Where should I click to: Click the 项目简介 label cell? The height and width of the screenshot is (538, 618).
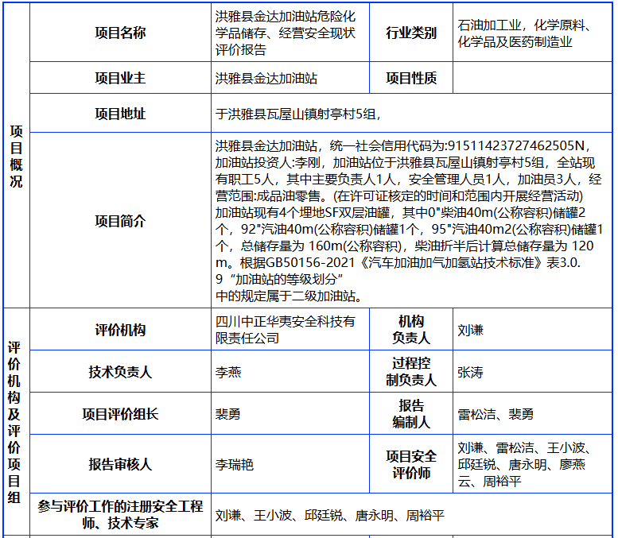pos(120,221)
